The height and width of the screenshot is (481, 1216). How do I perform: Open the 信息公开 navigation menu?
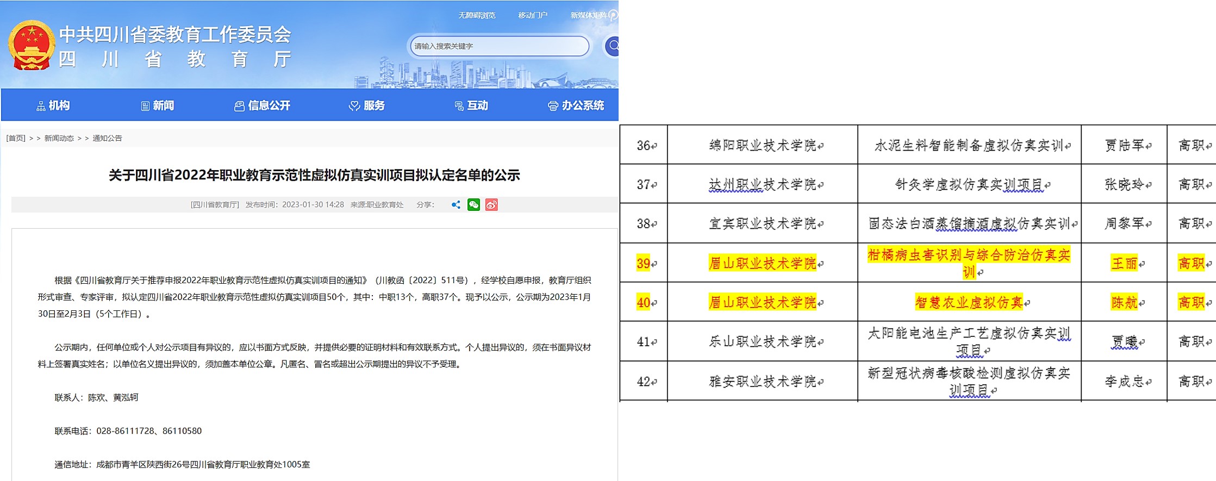pos(263,105)
